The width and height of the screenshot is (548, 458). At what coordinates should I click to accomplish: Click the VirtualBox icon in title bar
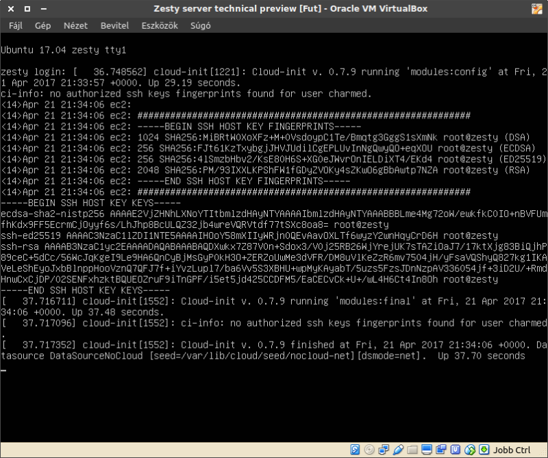pyautogui.click(x=537, y=9)
